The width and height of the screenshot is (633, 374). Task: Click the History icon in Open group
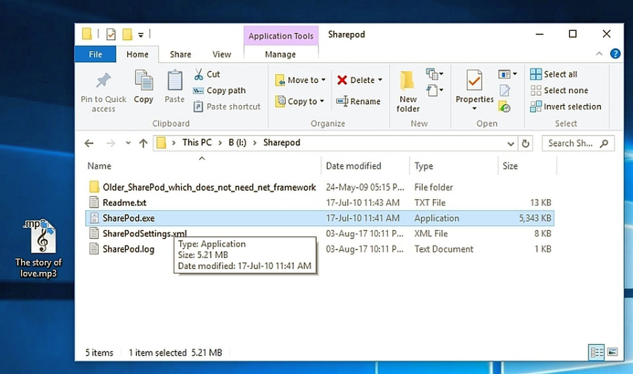pyautogui.click(x=504, y=106)
